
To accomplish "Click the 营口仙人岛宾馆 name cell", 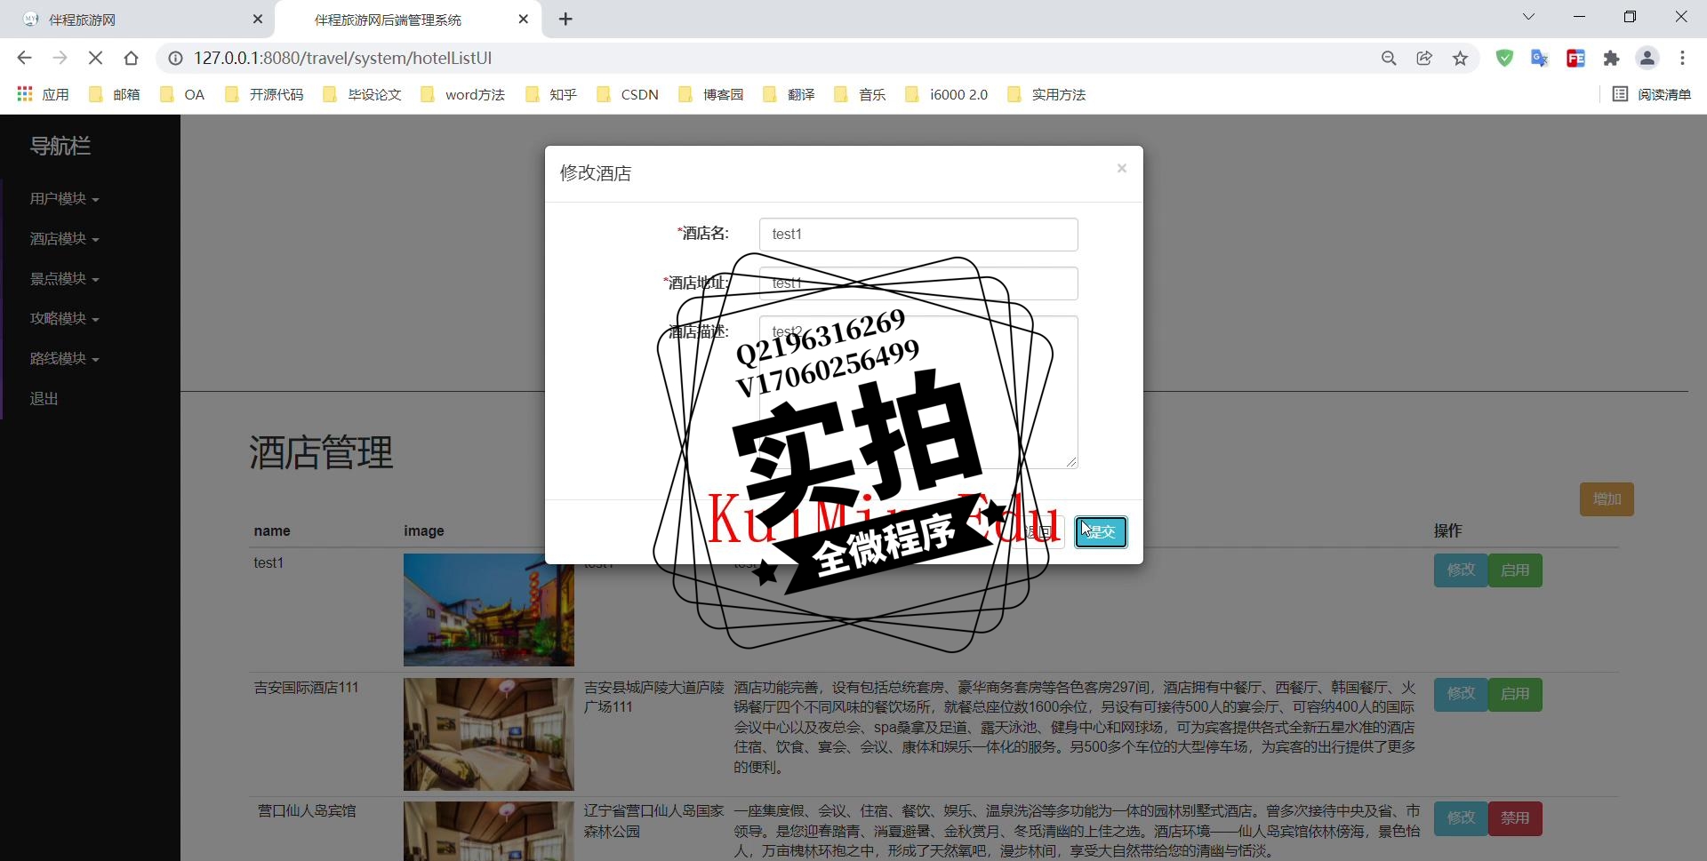I will (307, 811).
